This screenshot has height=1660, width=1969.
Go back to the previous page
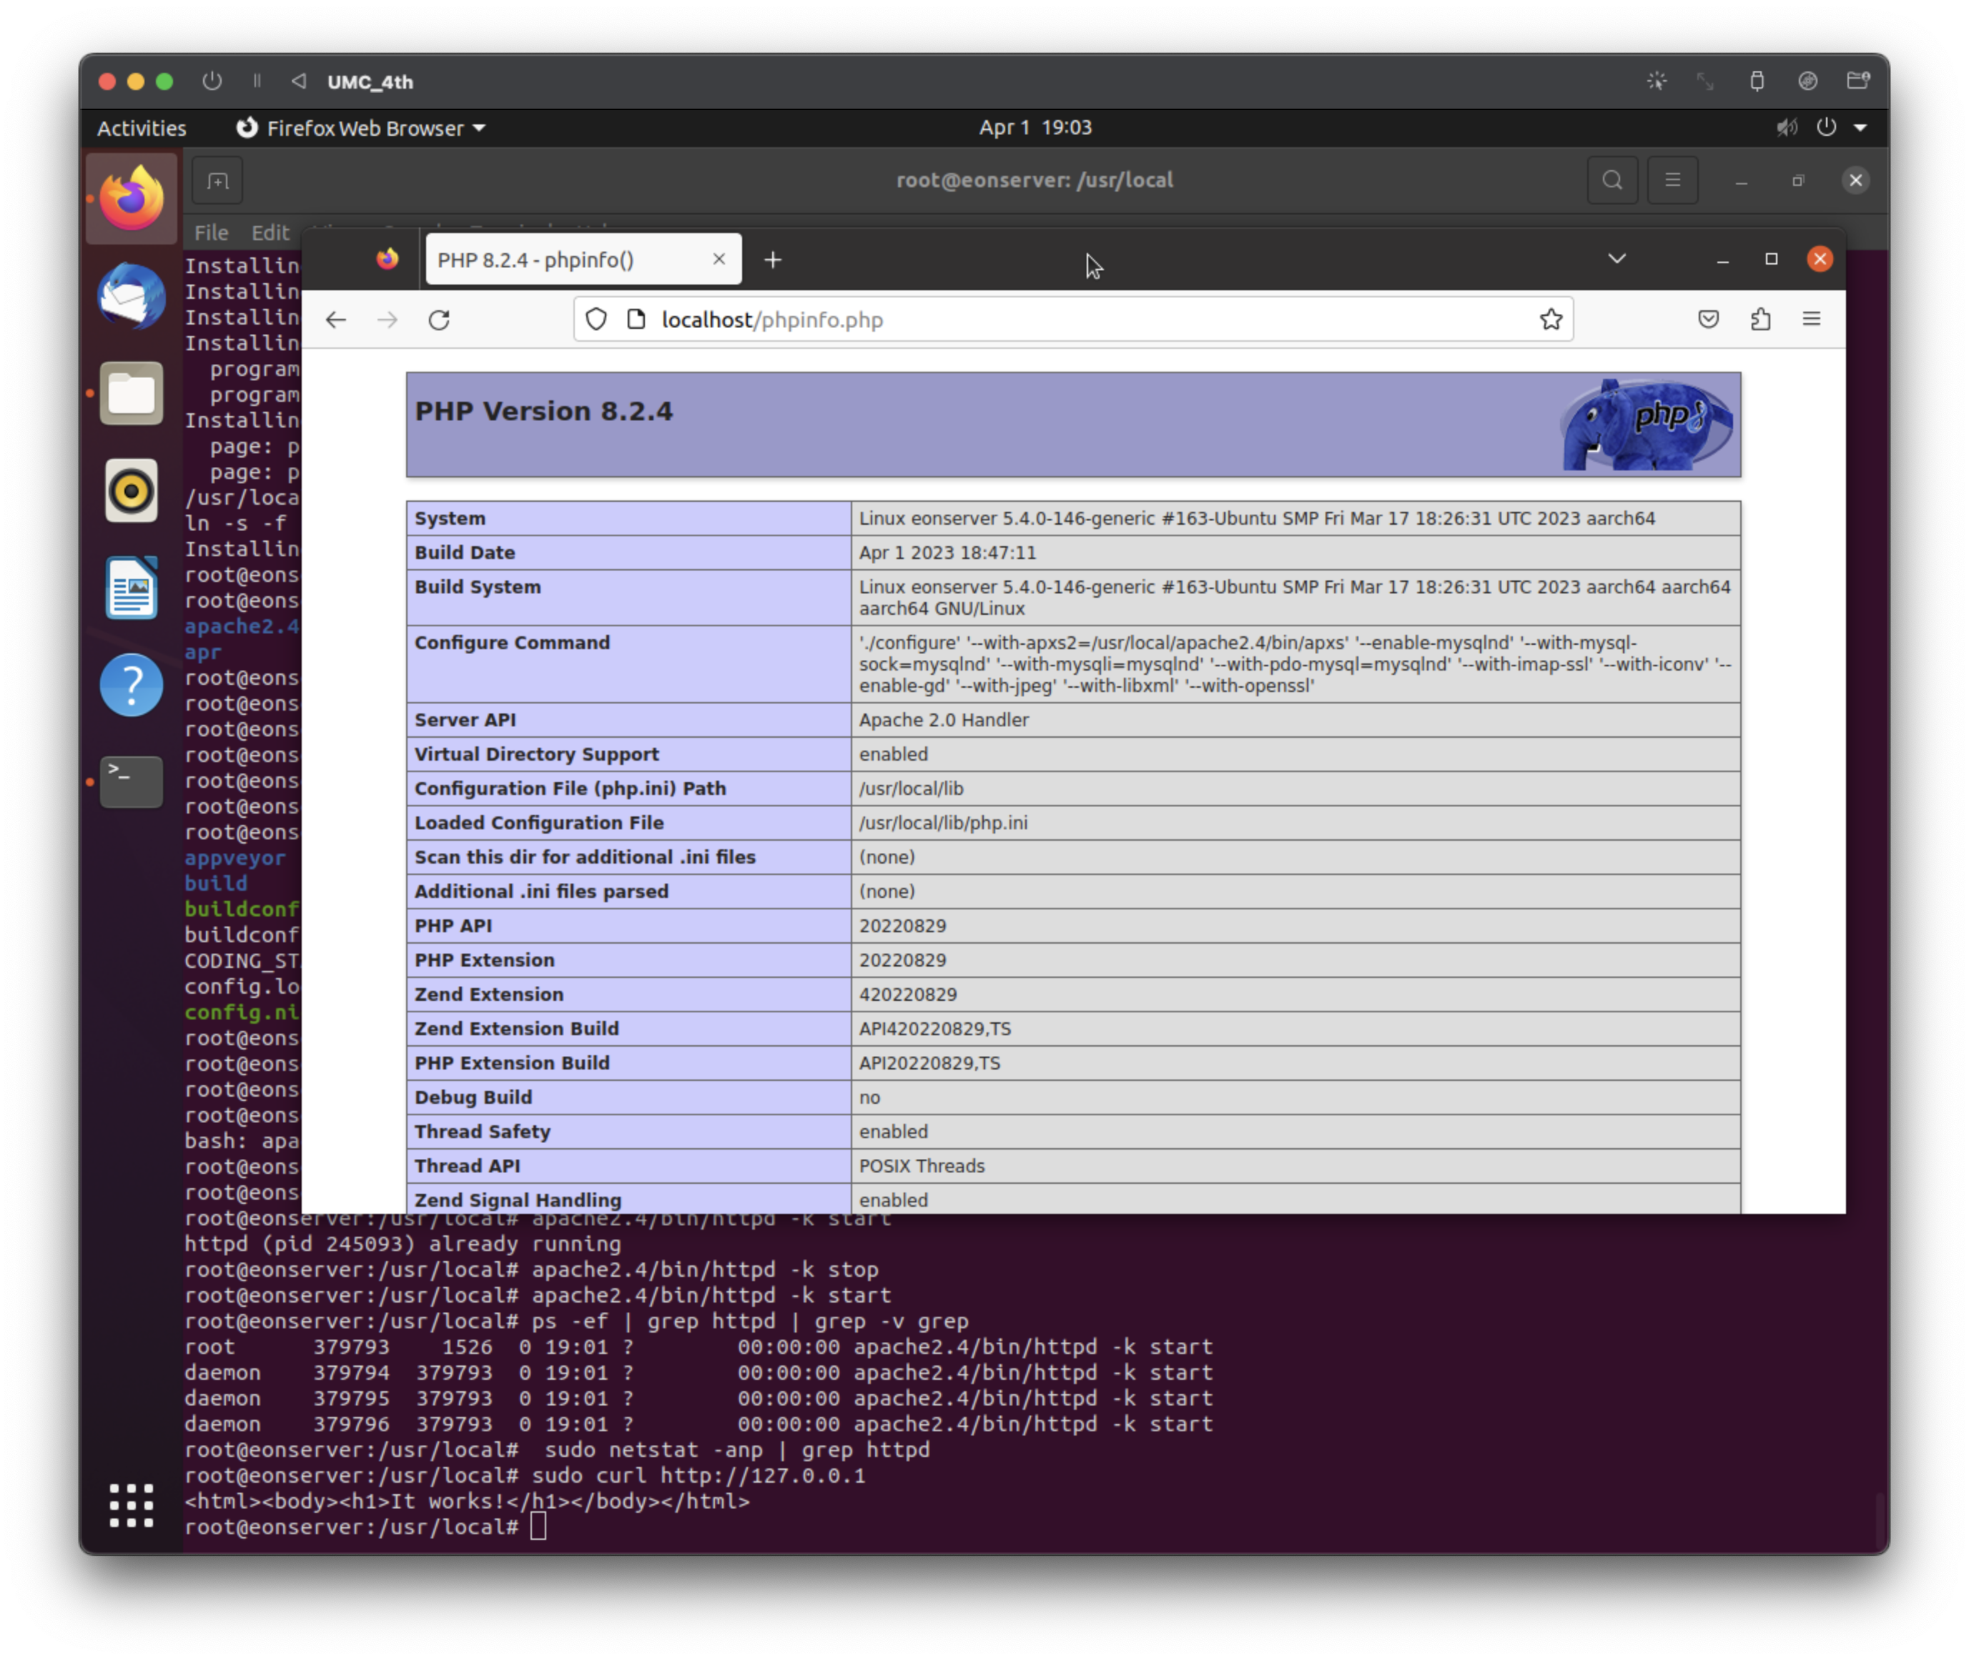click(336, 320)
